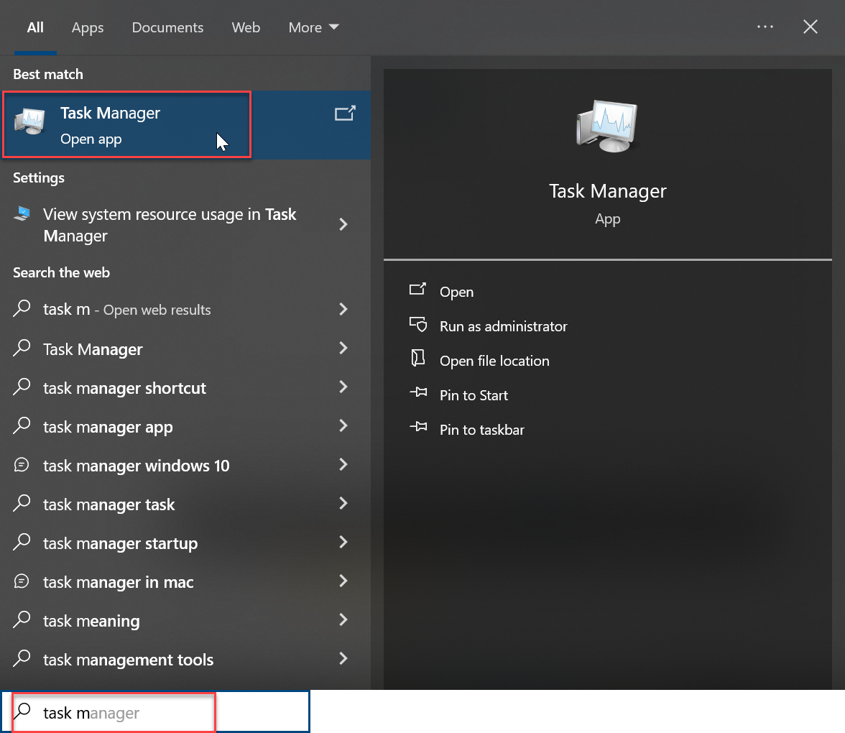The width and height of the screenshot is (845, 733).
Task: Expand chevron for 'task manager startup'
Action: tap(343, 542)
